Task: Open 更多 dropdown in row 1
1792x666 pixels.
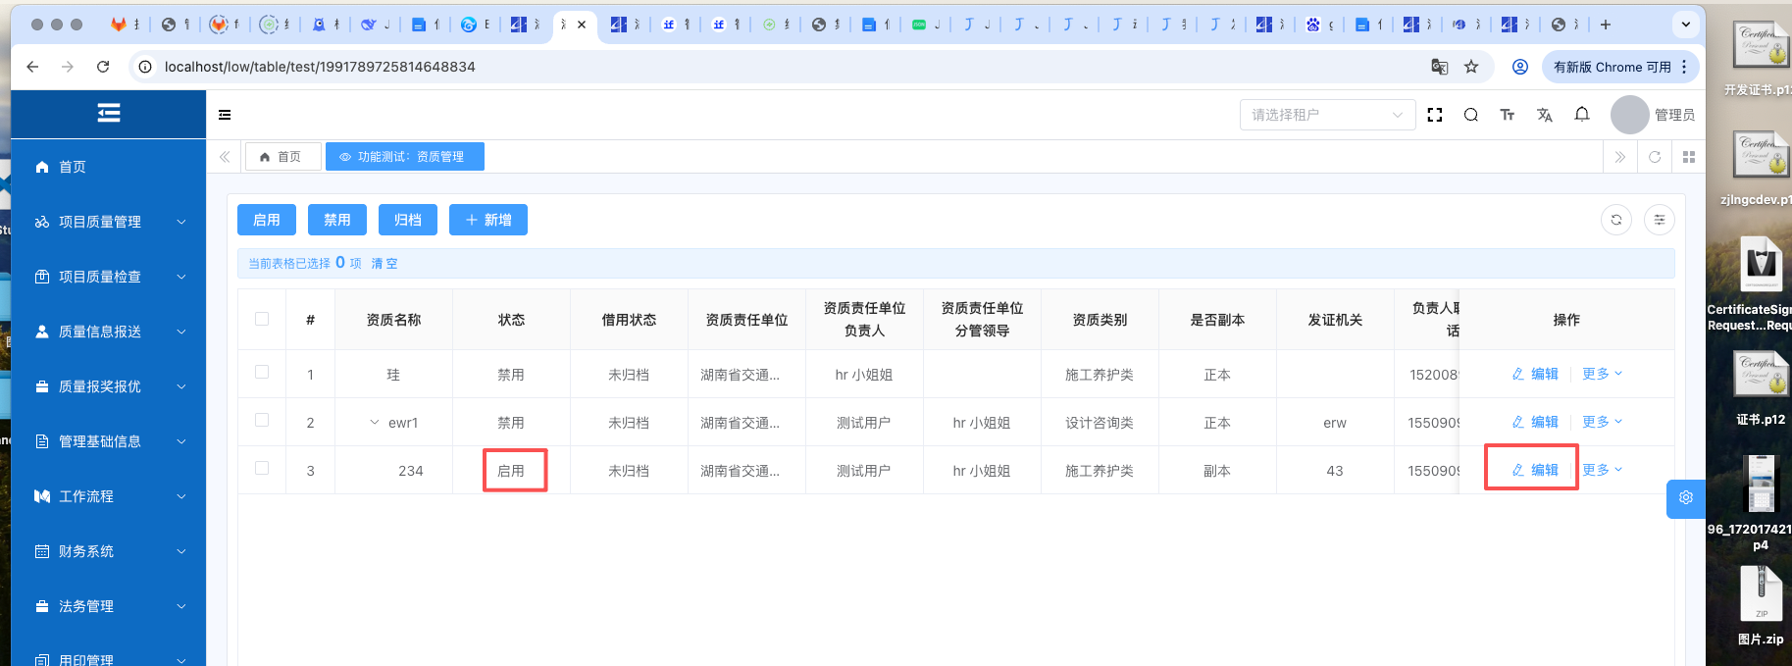Action: (1602, 374)
